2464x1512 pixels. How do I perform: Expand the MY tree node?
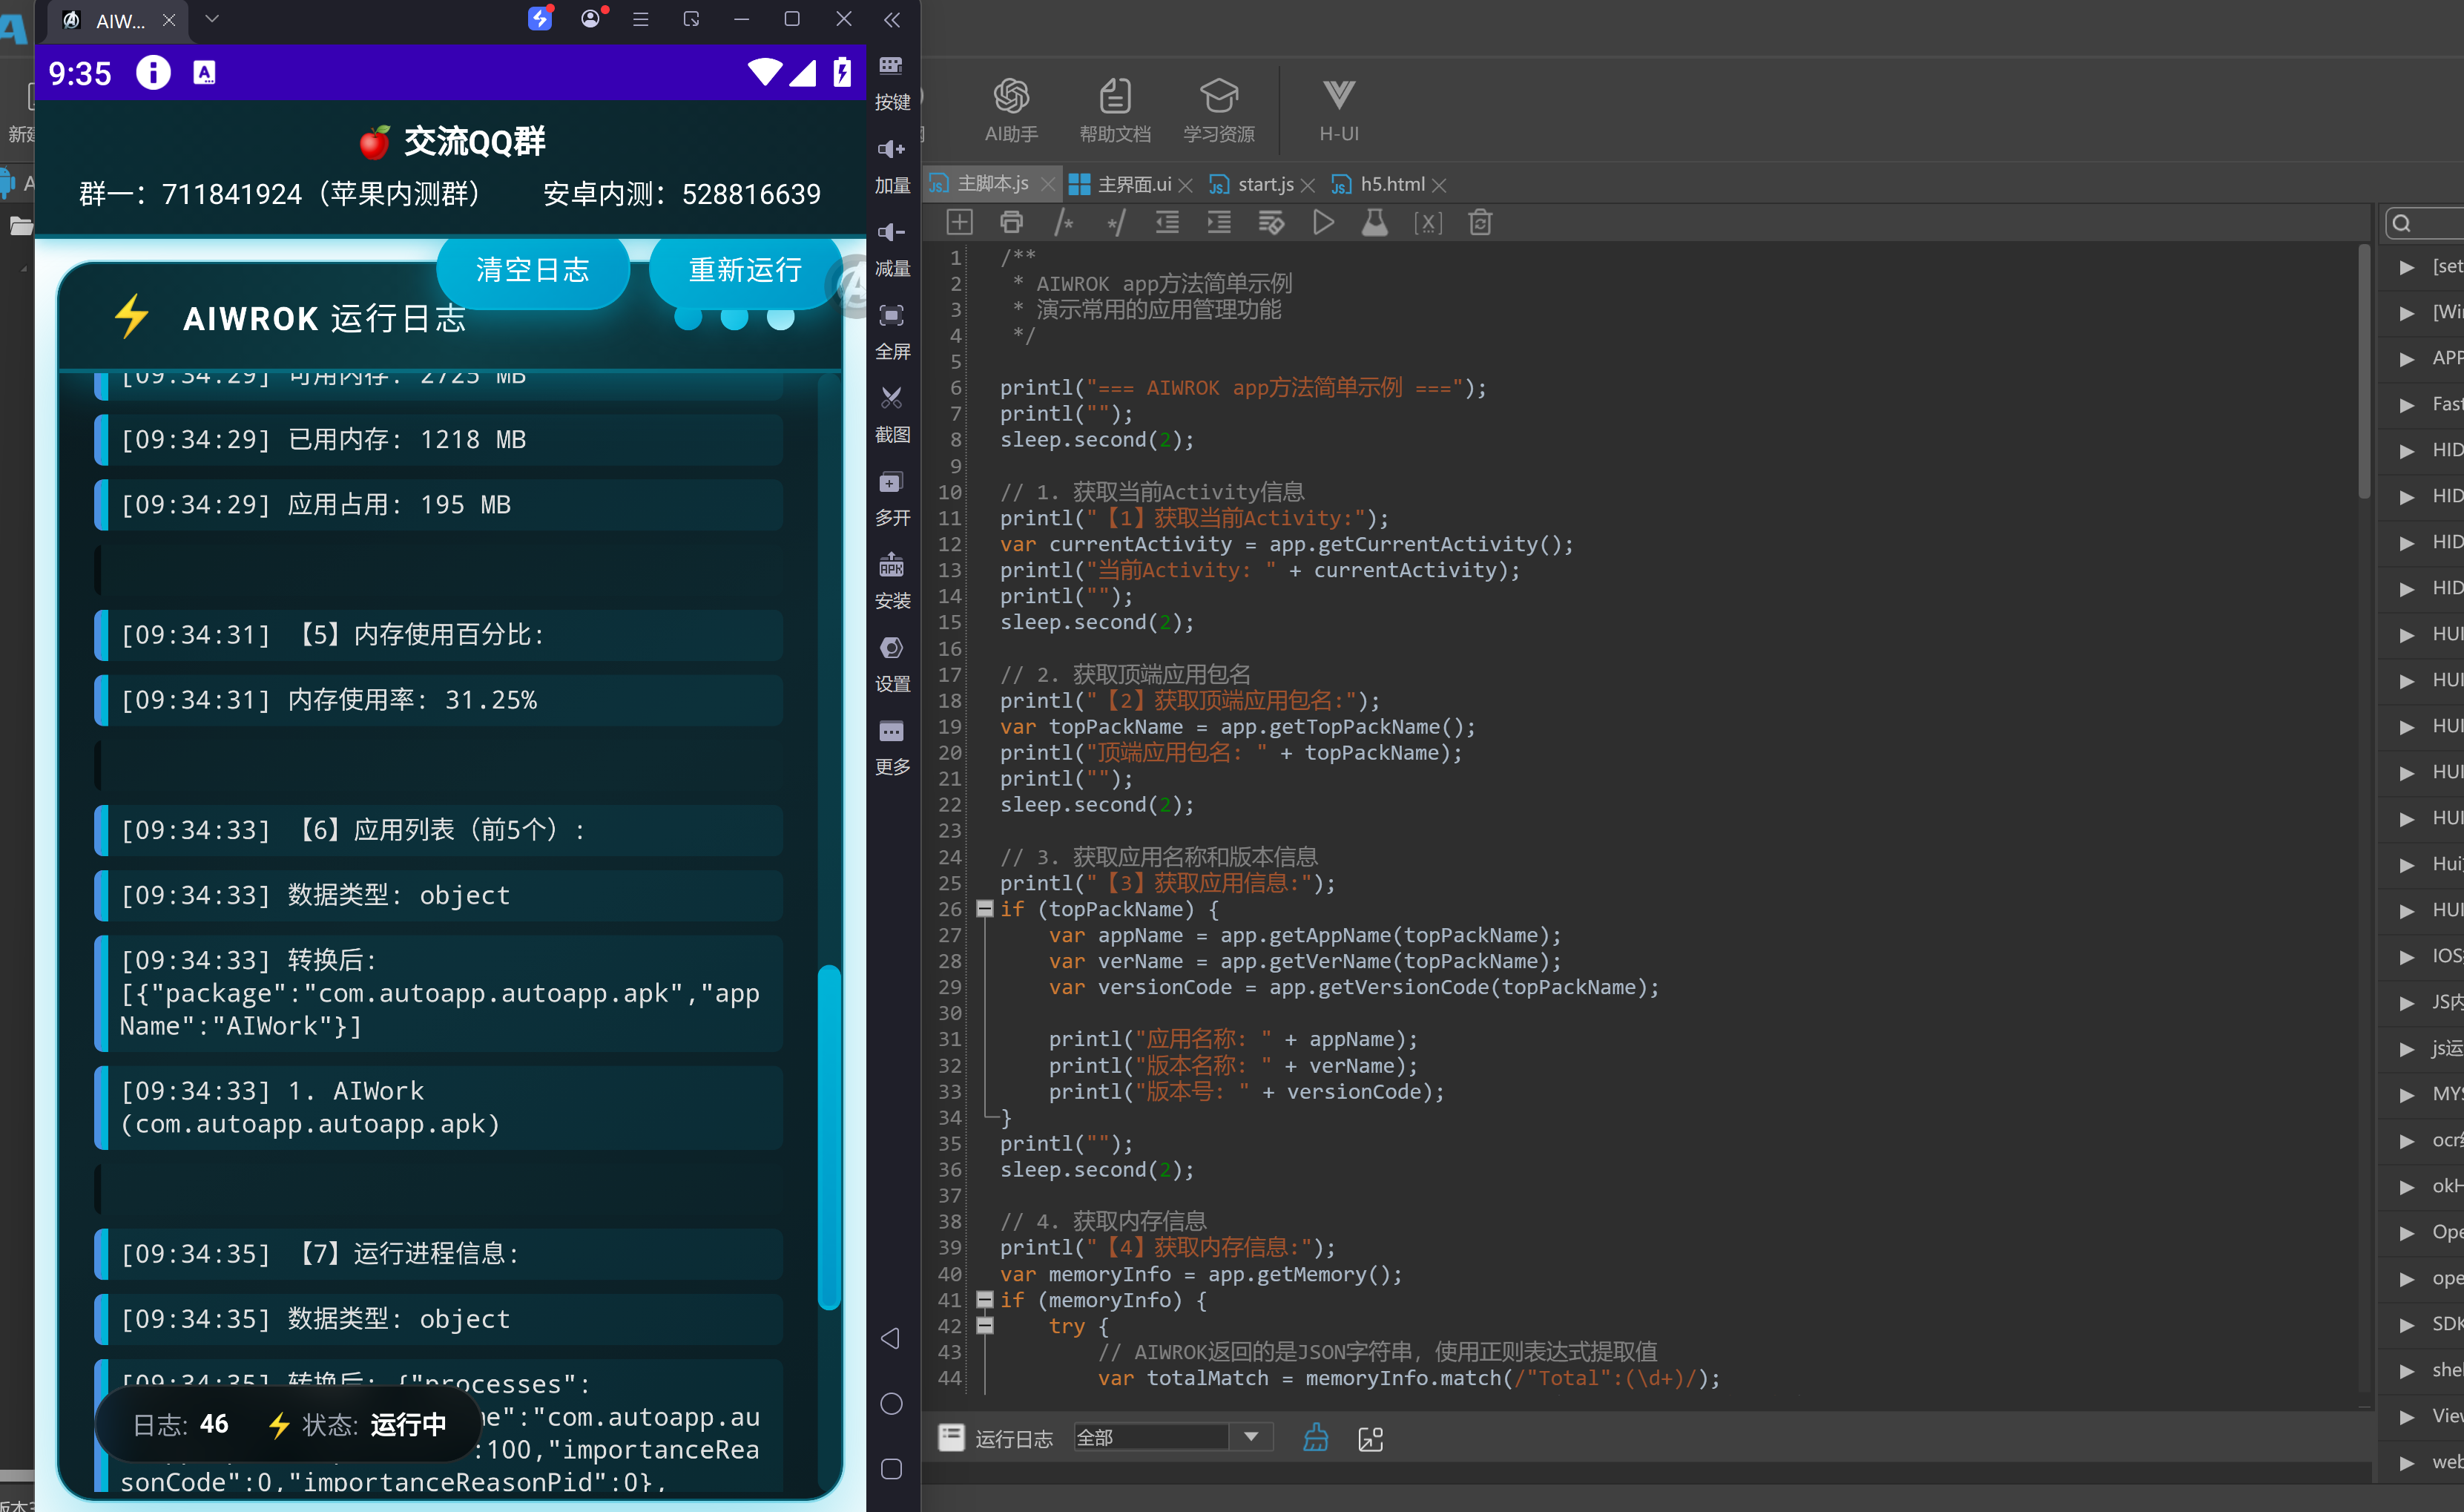click(2407, 1095)
